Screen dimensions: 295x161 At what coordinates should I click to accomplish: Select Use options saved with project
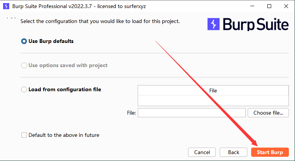click(x=24, y=66)
